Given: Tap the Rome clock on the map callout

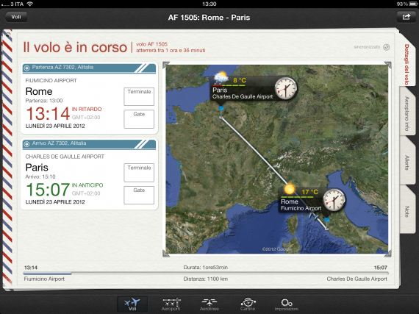Looking at the screenshot, I should 334,199.
